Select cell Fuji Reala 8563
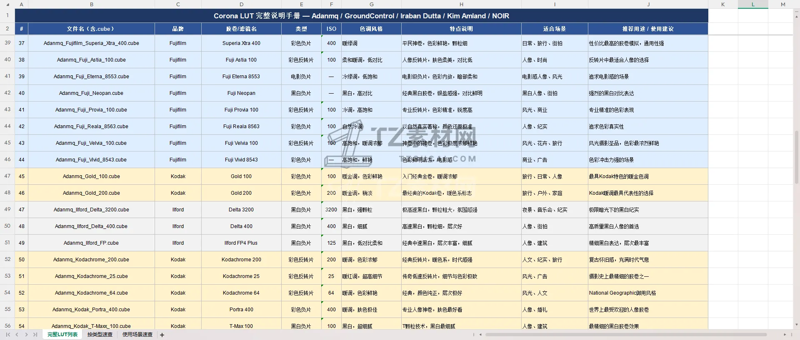Image resolution: width=800 pixels, height=340 pixels. pos(241,127)
